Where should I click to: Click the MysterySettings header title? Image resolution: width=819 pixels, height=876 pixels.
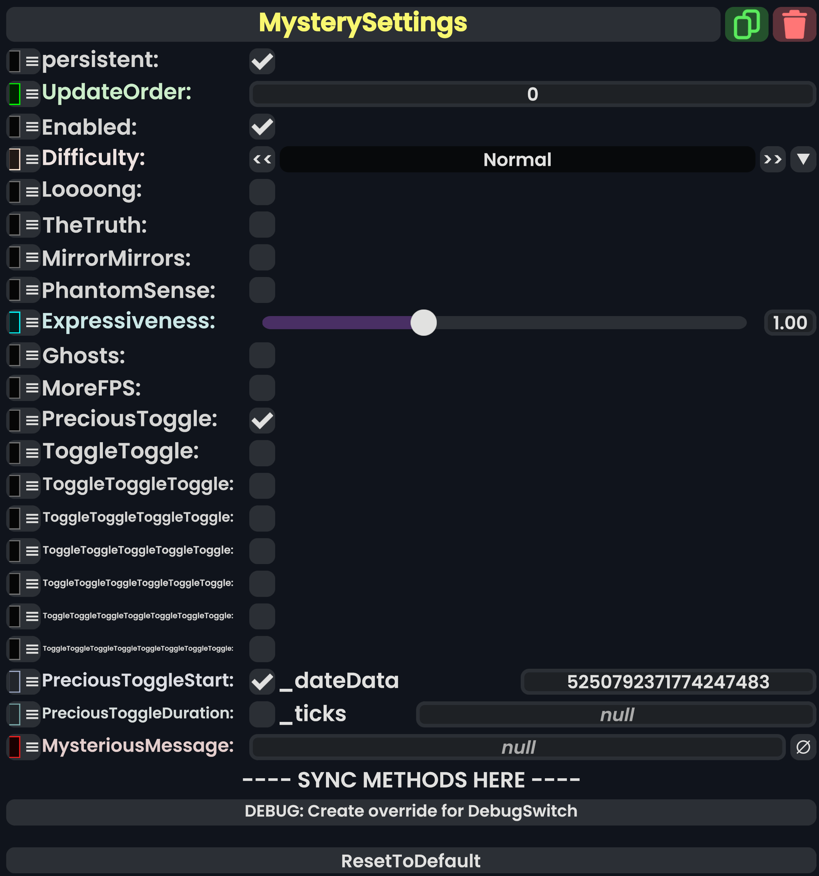pyautogui.click(x=363, y=23)
